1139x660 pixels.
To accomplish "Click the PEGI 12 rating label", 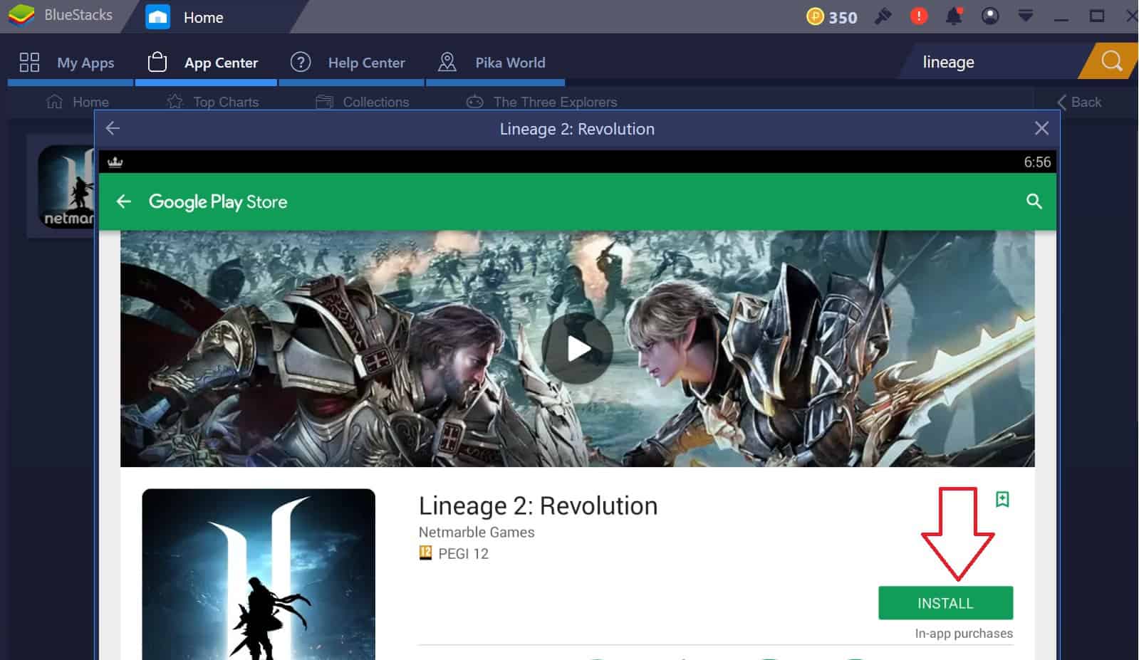I will 454,553.
